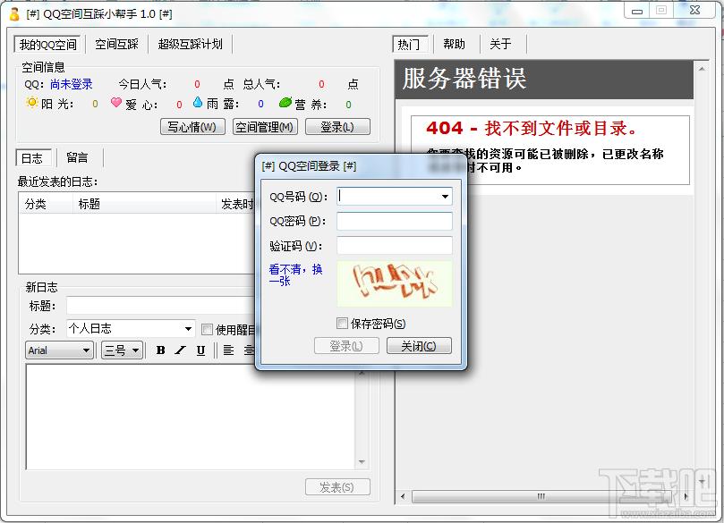Click the browser pane scroll-left arrow
This screenshot has width=724, height=523.
(x=403, y=496)
